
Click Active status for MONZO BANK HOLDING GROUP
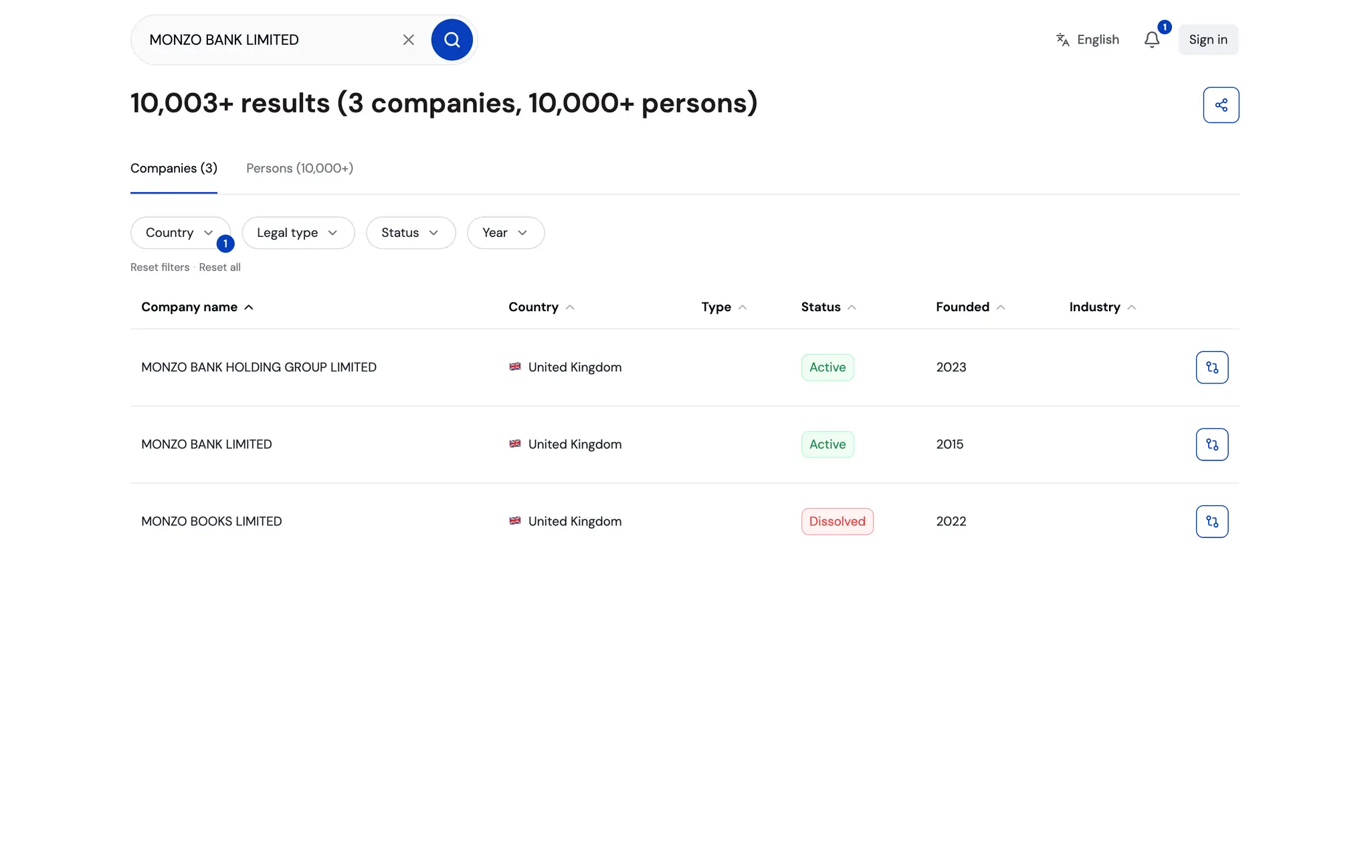[x=827, y=367]
